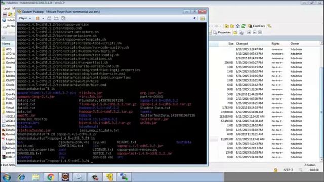Viewport: 324px width, 182px height.
Task: Sort remote files by Changed column
Action: 242,44
